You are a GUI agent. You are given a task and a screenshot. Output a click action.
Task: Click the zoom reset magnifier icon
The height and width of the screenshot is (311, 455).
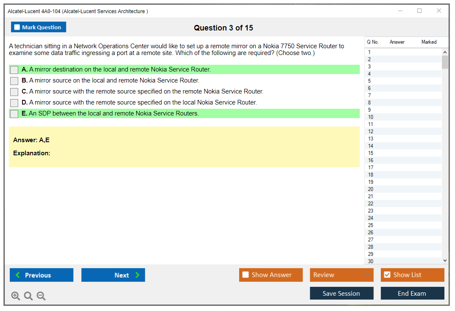click(x=28, y=296)
